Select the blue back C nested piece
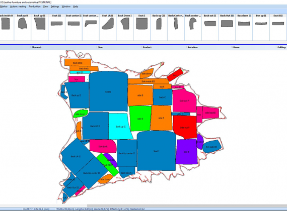 click(162, 97)
